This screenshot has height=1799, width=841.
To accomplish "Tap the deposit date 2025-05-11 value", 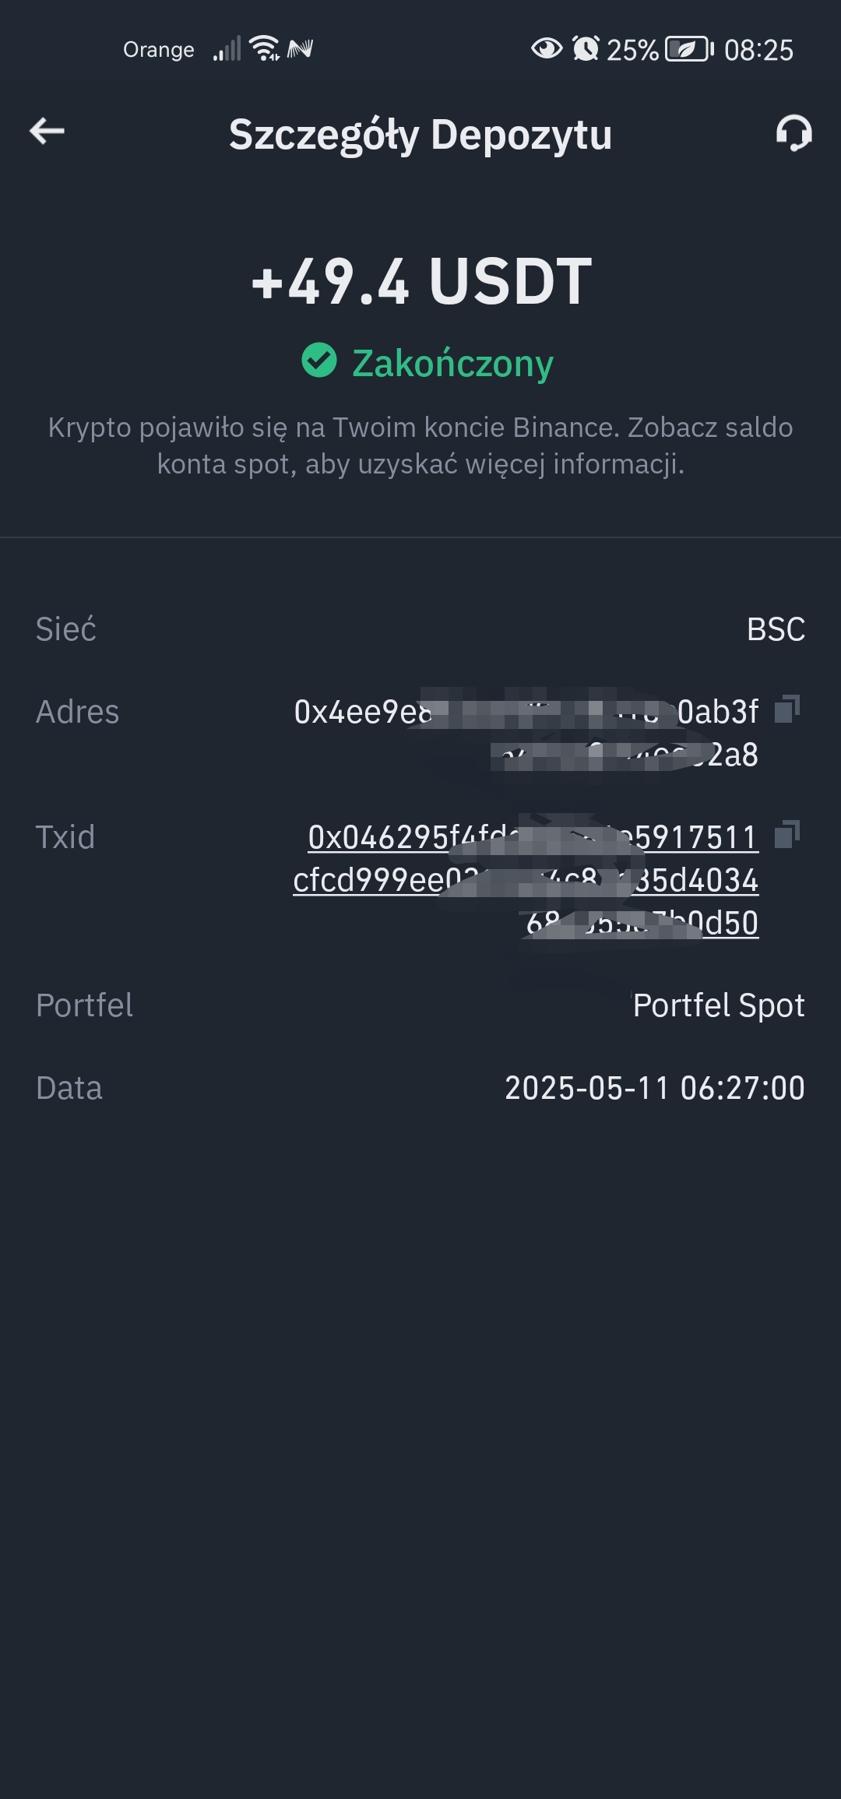I will (x=655, y=1088).
